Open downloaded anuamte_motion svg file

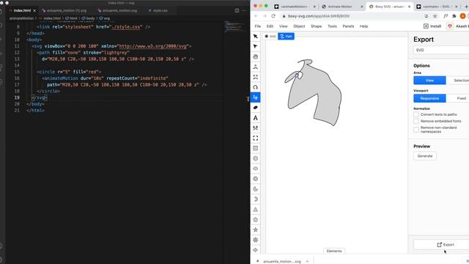[281, 261]
